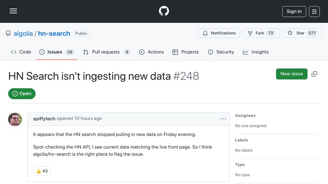Image resolution: width=328 pixels, height=184 pixels.
Task: Open the Actions tab
Action: (151, 52)
